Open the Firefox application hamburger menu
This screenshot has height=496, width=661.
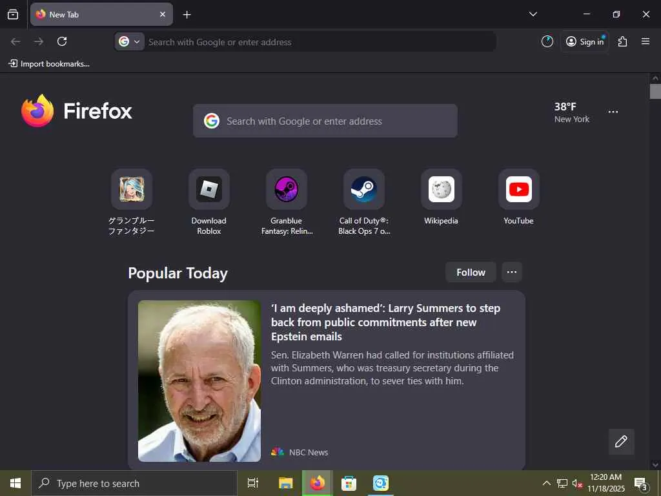[x=646, y=41]
